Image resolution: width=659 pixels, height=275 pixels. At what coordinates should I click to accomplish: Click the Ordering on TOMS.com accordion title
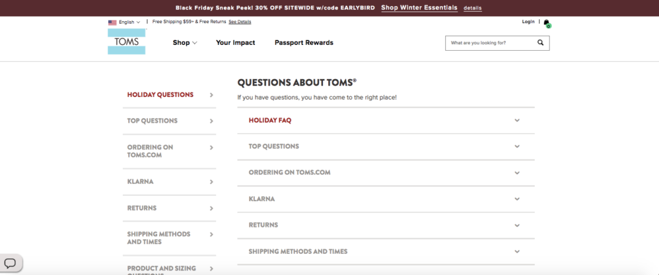290,173
